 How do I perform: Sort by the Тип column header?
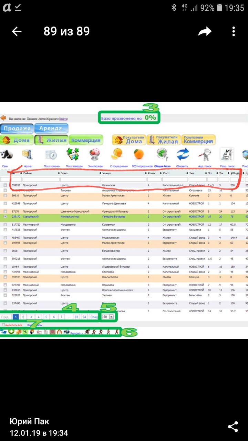[197, 173]
